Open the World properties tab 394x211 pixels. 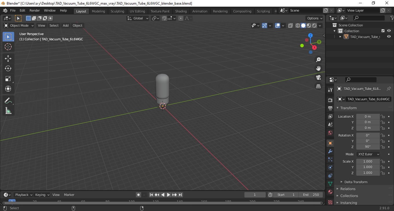(x=330, y=133)
